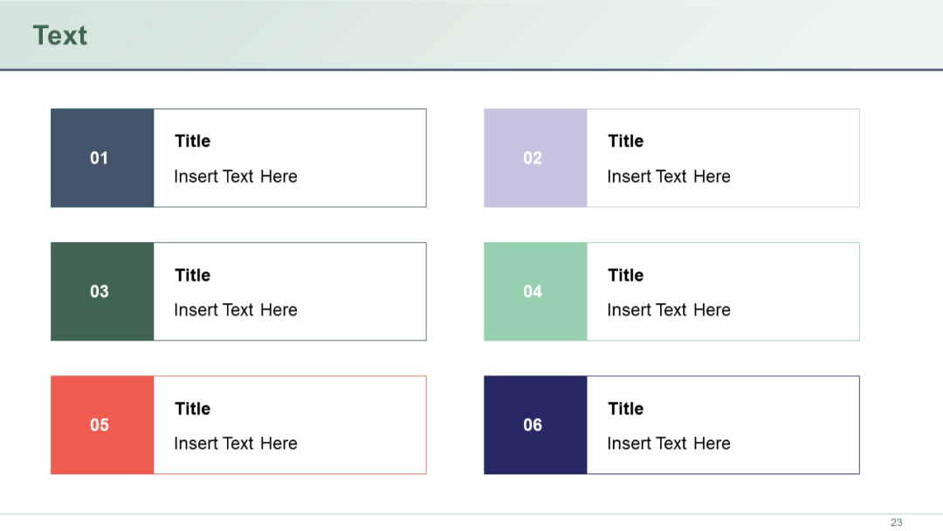Click Insert Text Here under box 01

click(x=237, y=176)
